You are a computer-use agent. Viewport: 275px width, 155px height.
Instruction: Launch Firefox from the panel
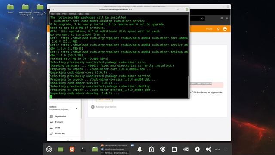(x=72, y=149)
